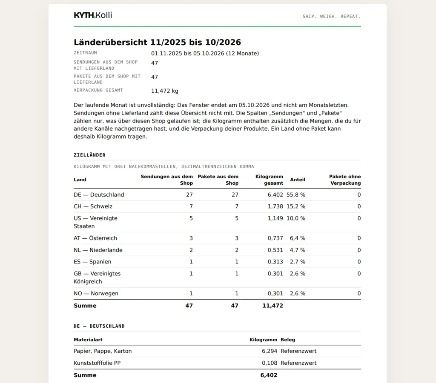436x383 pixels.
Task: Click the 'DE — DEUTSCHLAND' section heading
Action: point(99,326)
